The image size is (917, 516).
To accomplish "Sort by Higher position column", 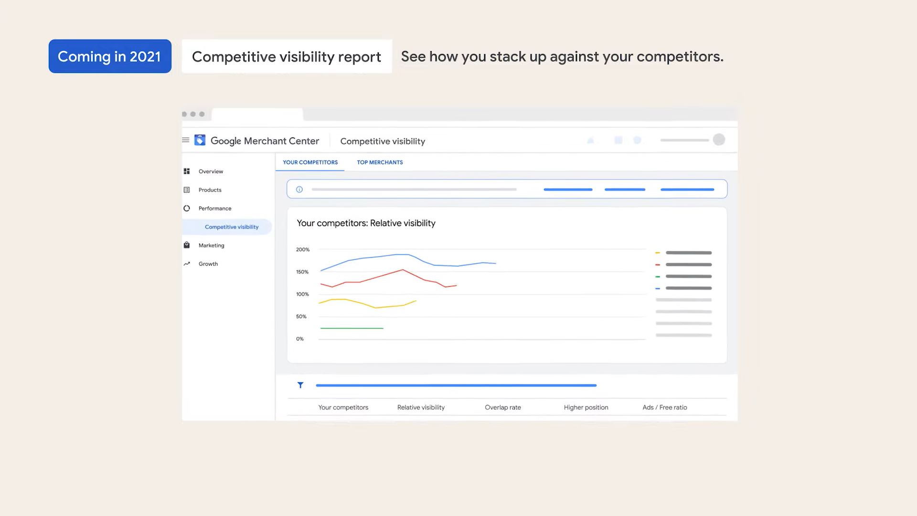I will pos(586,408).
